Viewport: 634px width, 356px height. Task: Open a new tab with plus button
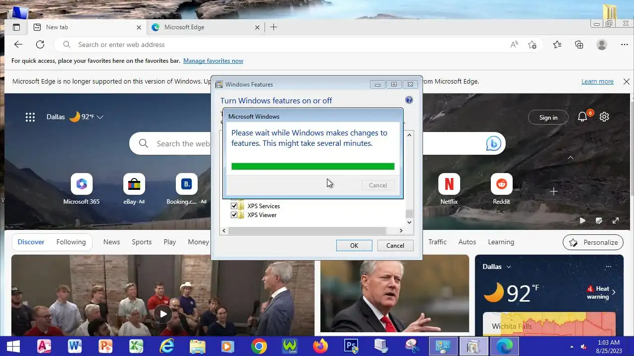point(273,27)
